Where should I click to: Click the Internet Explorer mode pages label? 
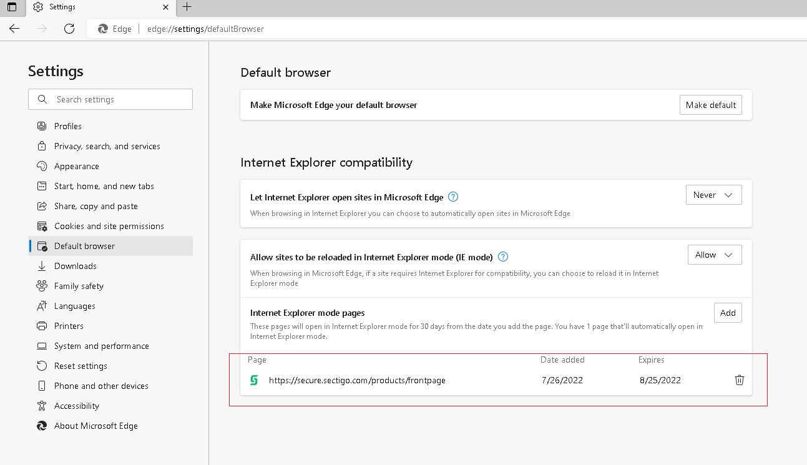point(308,313)
